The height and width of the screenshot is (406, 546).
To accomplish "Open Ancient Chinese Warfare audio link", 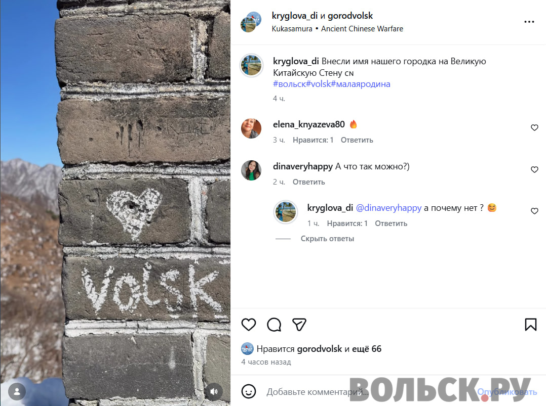I will [362, 29].
